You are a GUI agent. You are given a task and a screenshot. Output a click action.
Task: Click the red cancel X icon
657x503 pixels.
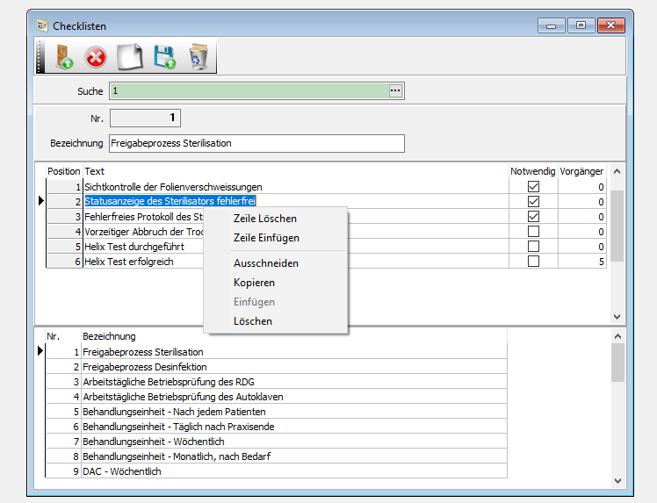[96, 58]
